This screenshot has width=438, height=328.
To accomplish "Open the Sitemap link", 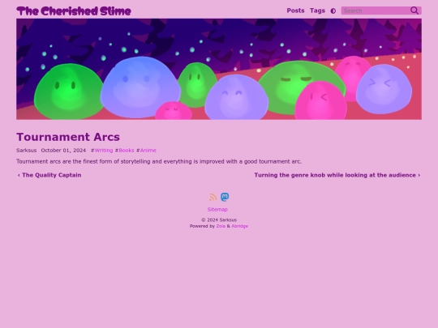I will (x=217, y=210).
